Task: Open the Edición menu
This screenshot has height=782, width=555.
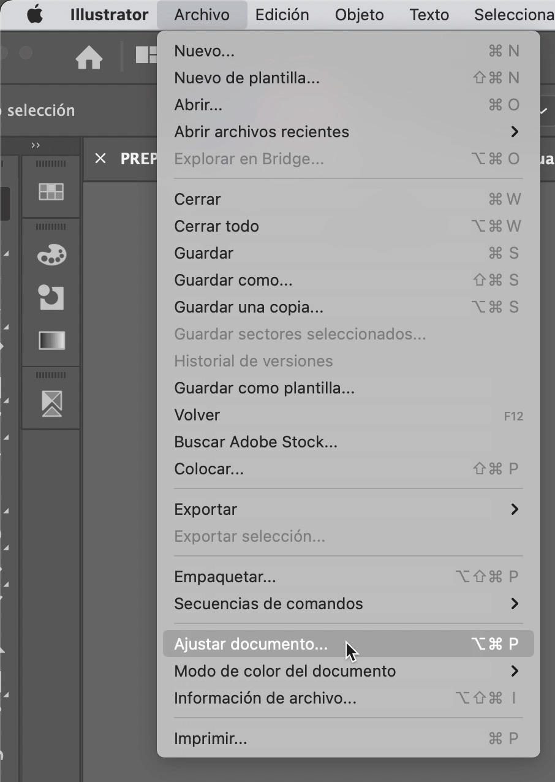Action: [x=282, y=14]
